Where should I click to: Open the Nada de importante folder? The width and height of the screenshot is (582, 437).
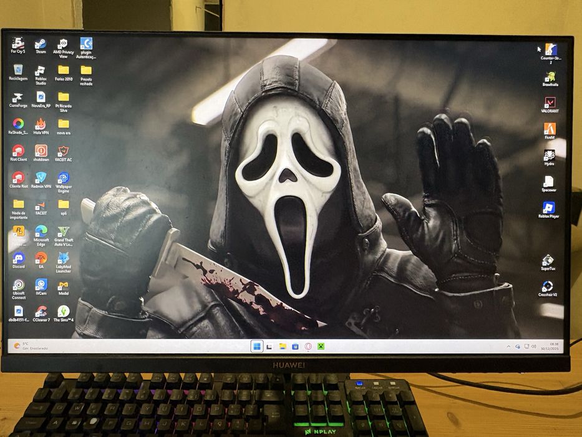tap(18, 209)
